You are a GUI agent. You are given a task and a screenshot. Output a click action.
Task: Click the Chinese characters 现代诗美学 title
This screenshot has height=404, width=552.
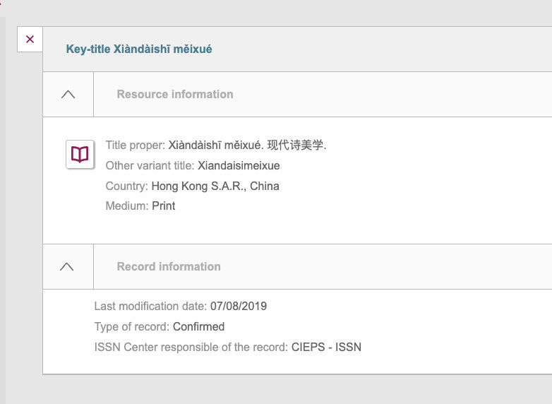[x=296, y=145]
